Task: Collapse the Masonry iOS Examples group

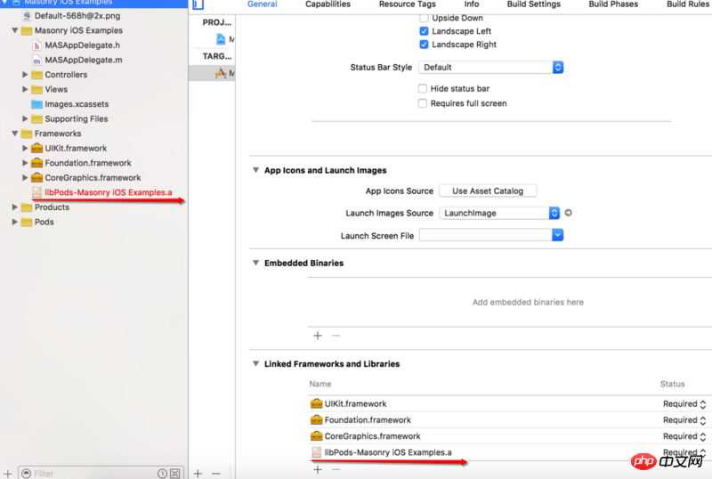Action: pyautogui.click(x=14, y=30)
